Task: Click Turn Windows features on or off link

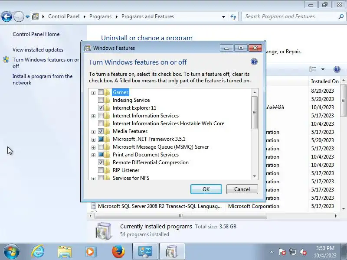Action: (46, 63)
